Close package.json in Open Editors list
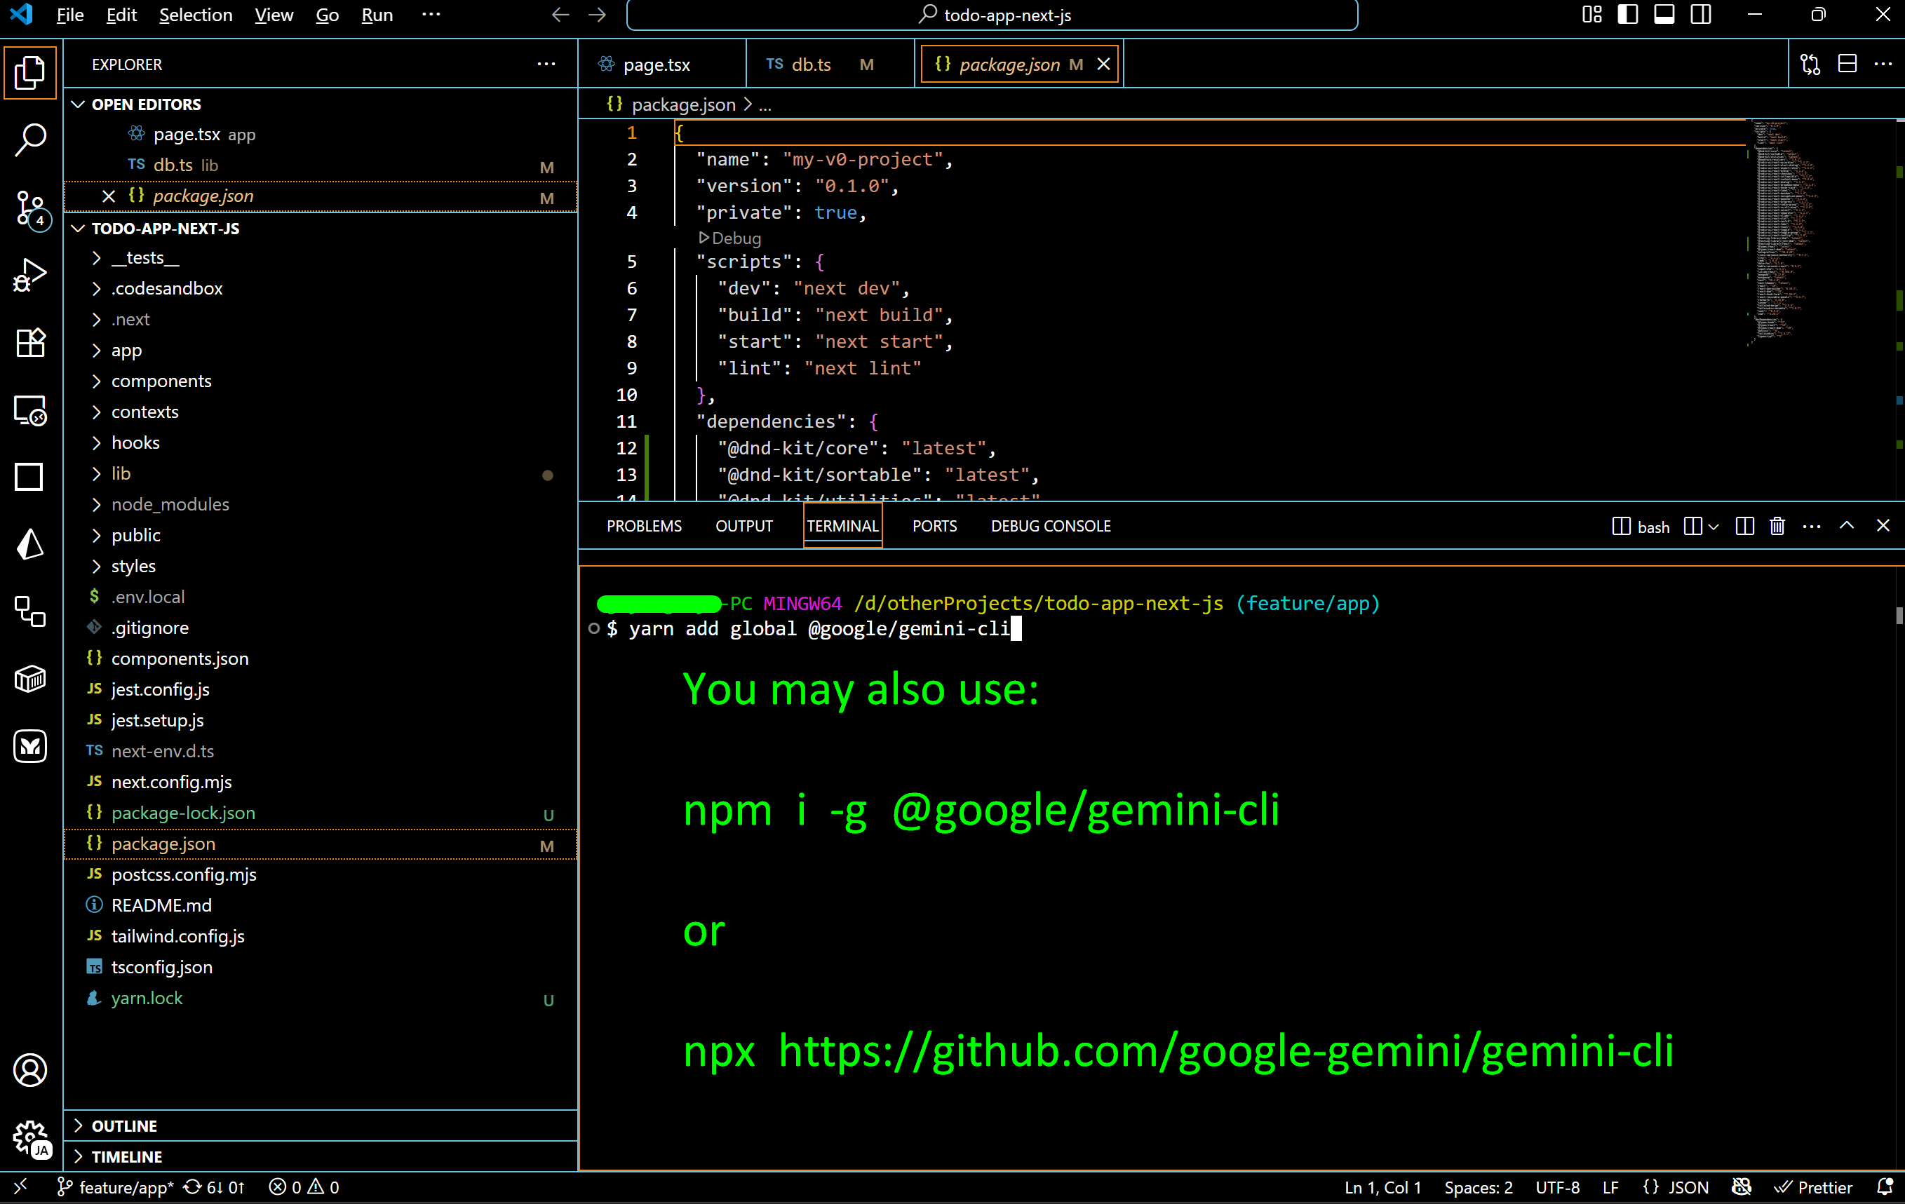The width and height of the screenshot is (1905, 1204). point(109,196)
